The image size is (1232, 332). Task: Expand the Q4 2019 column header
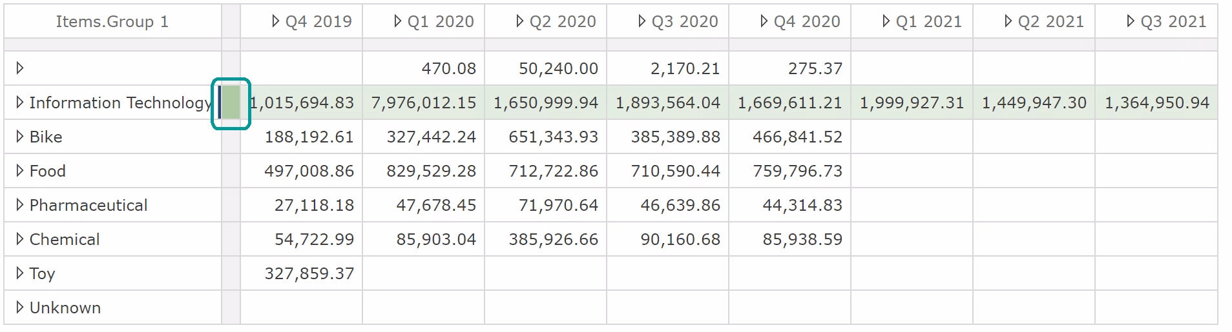coord(276,21)
